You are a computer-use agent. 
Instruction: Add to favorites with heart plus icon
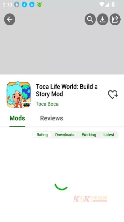click(x=113, y=94)
